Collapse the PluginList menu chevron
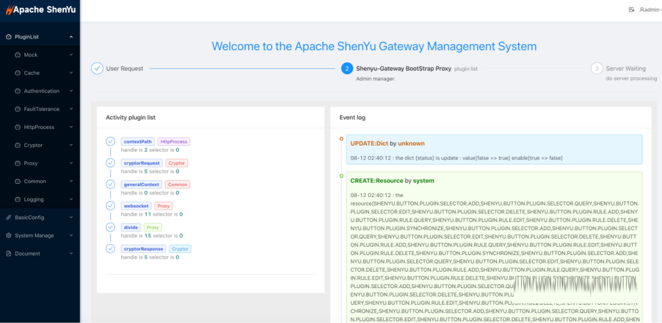The height and width of the screenshot is (323, 662). point(71,37)
